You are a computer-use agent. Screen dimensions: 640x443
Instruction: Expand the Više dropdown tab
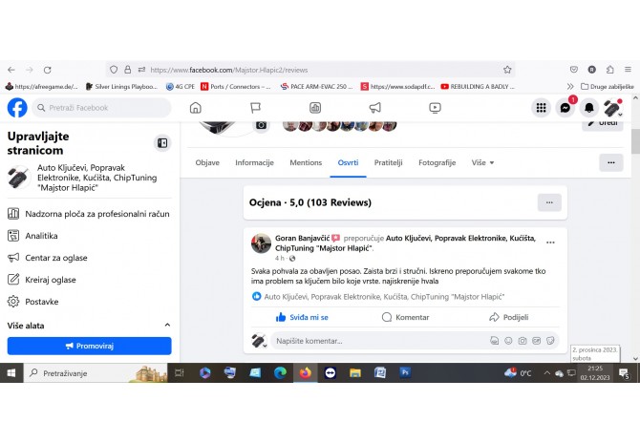coord(482,162)
